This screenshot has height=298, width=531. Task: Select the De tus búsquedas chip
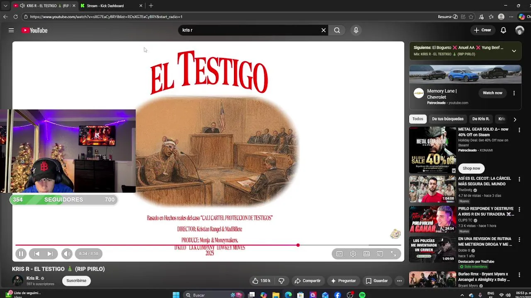coord(448,119)
